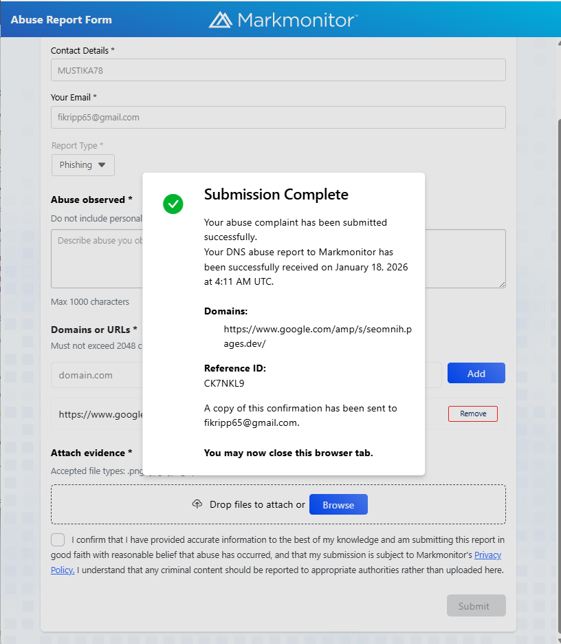Click the Markmonitor logo in header

point(283,19)
